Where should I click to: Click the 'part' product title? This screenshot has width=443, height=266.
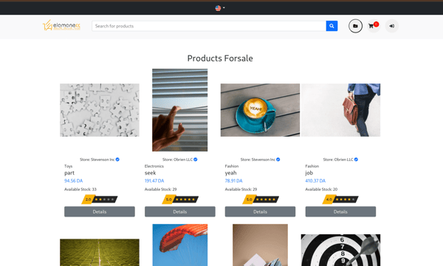coord(69,173)
